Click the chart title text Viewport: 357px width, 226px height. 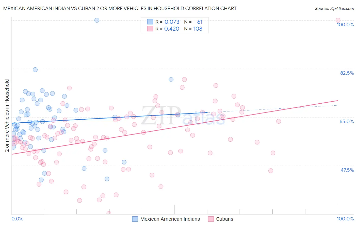click(120, 8)
